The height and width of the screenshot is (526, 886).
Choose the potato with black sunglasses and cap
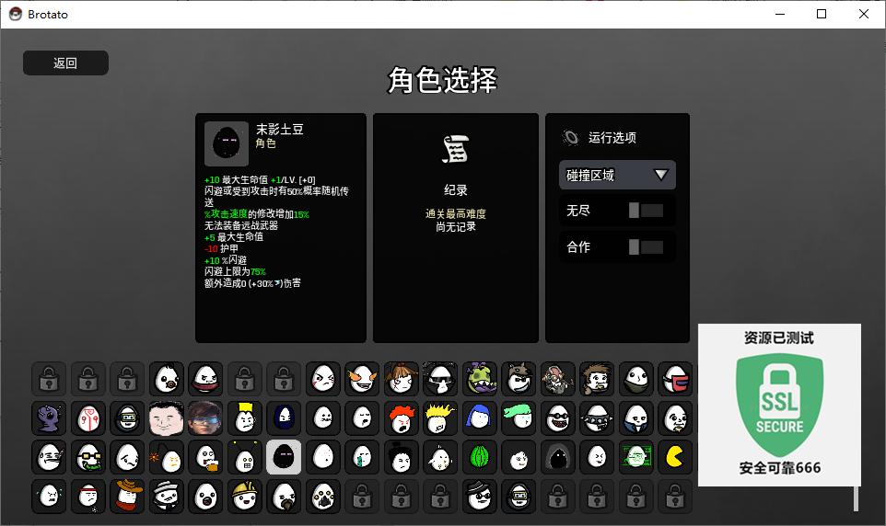tap(440, 379)
